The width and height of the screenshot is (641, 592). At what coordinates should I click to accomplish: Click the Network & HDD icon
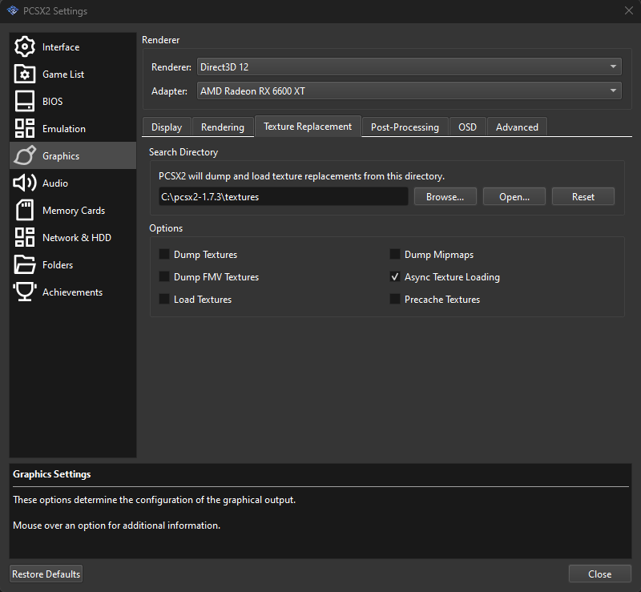click(25, 238)
